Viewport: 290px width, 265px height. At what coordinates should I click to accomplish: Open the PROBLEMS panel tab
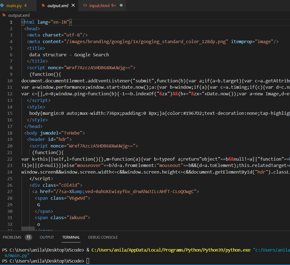click(12, 237)
